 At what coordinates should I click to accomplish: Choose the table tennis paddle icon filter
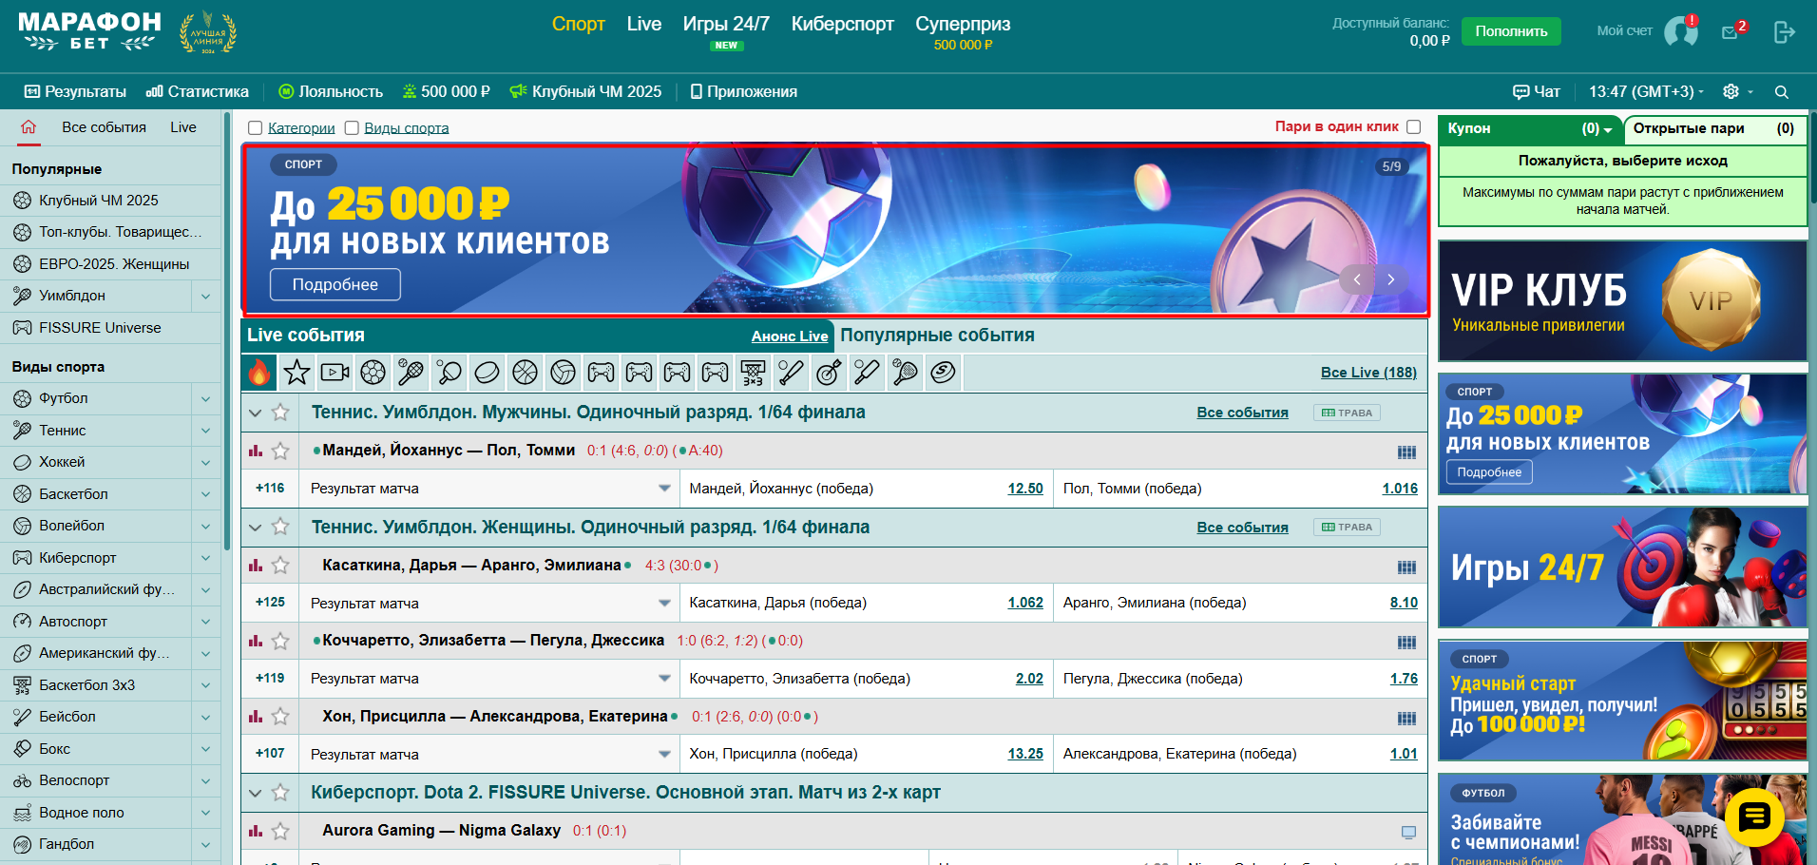[x=449, y=373]
